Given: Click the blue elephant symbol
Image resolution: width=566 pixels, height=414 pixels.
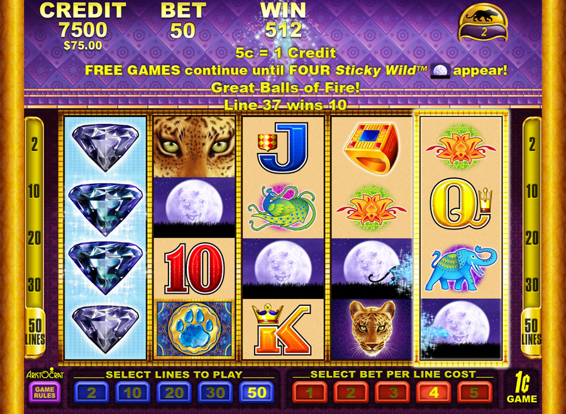Looking at the screenshot, I should coord(461,267).
